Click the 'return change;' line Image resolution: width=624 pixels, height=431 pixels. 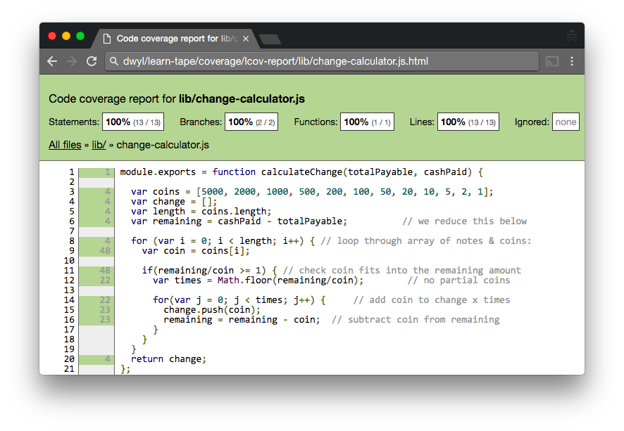pyautogui.click(x=169, y=359)
